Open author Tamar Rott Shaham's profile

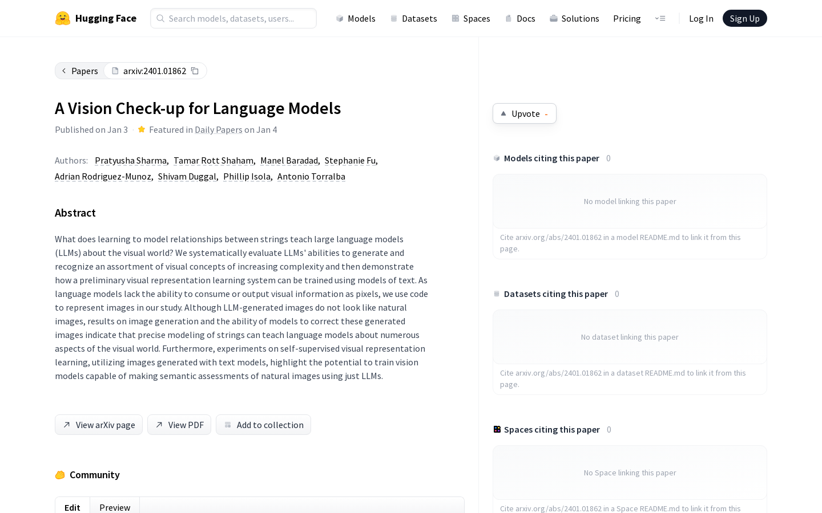213,160
